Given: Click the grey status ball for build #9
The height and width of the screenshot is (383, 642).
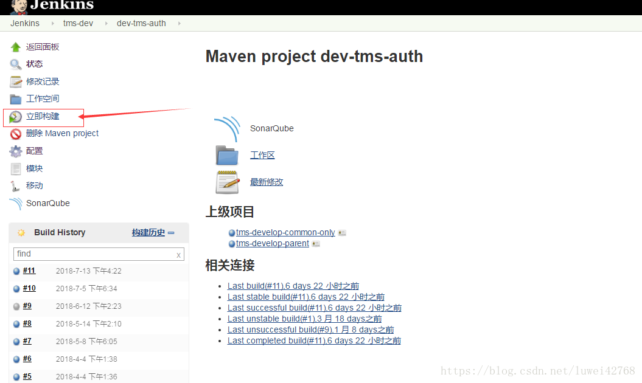Looking at the screenshot, I should (x=16, y=306).
